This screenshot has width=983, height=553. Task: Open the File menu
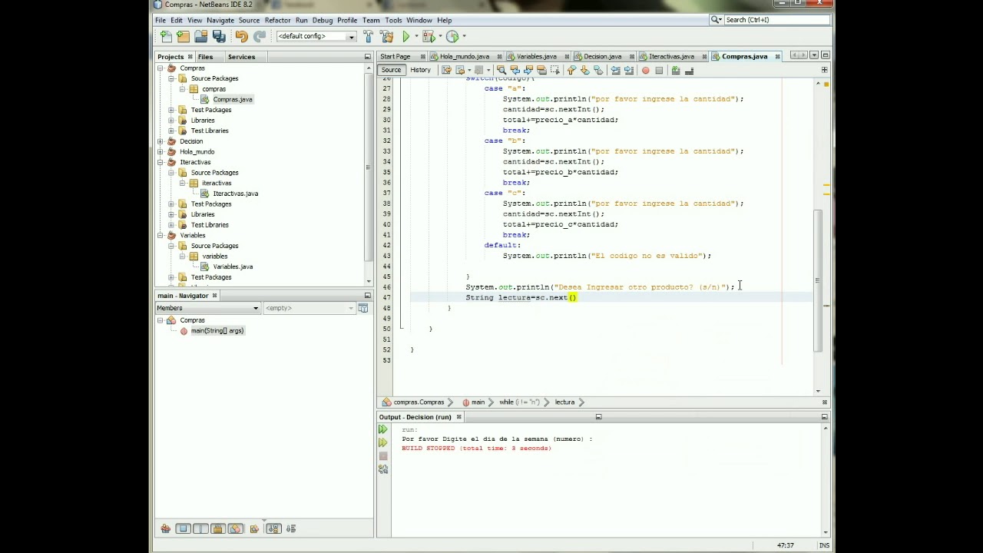(161, 20)
